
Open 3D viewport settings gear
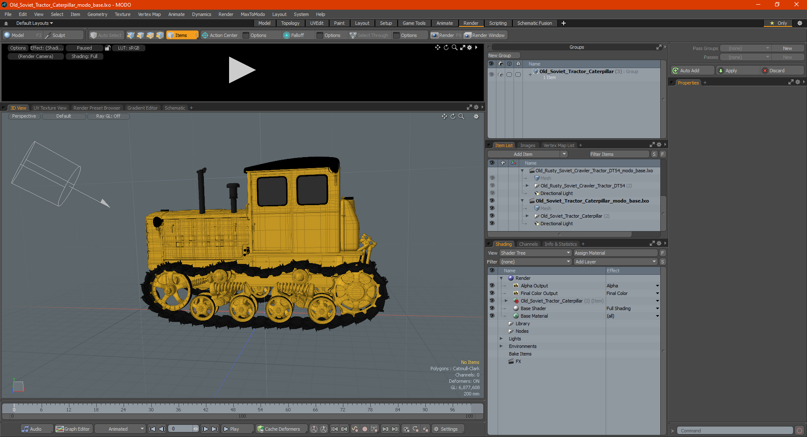(476, 116)
